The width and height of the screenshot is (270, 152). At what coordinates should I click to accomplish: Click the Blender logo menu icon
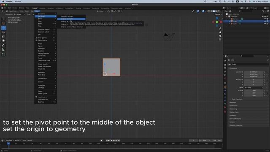click(2, 8)
